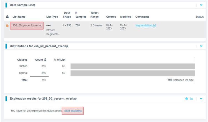The width and height of the screenshot is (208, 122).
Task: Click the three-dots Stream Segments icon
Action: tap(49, 25)
